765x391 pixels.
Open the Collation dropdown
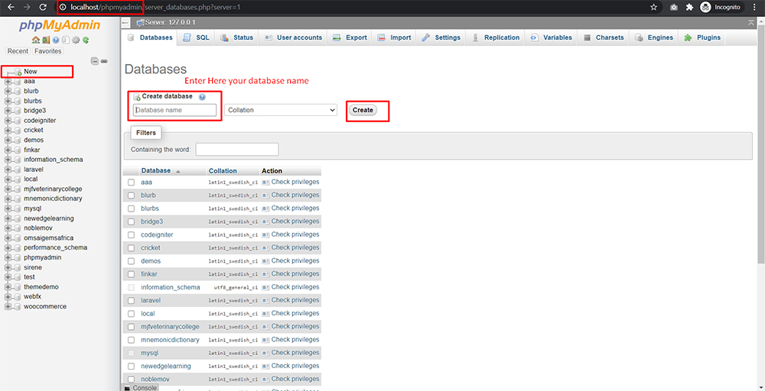(281, 110)
